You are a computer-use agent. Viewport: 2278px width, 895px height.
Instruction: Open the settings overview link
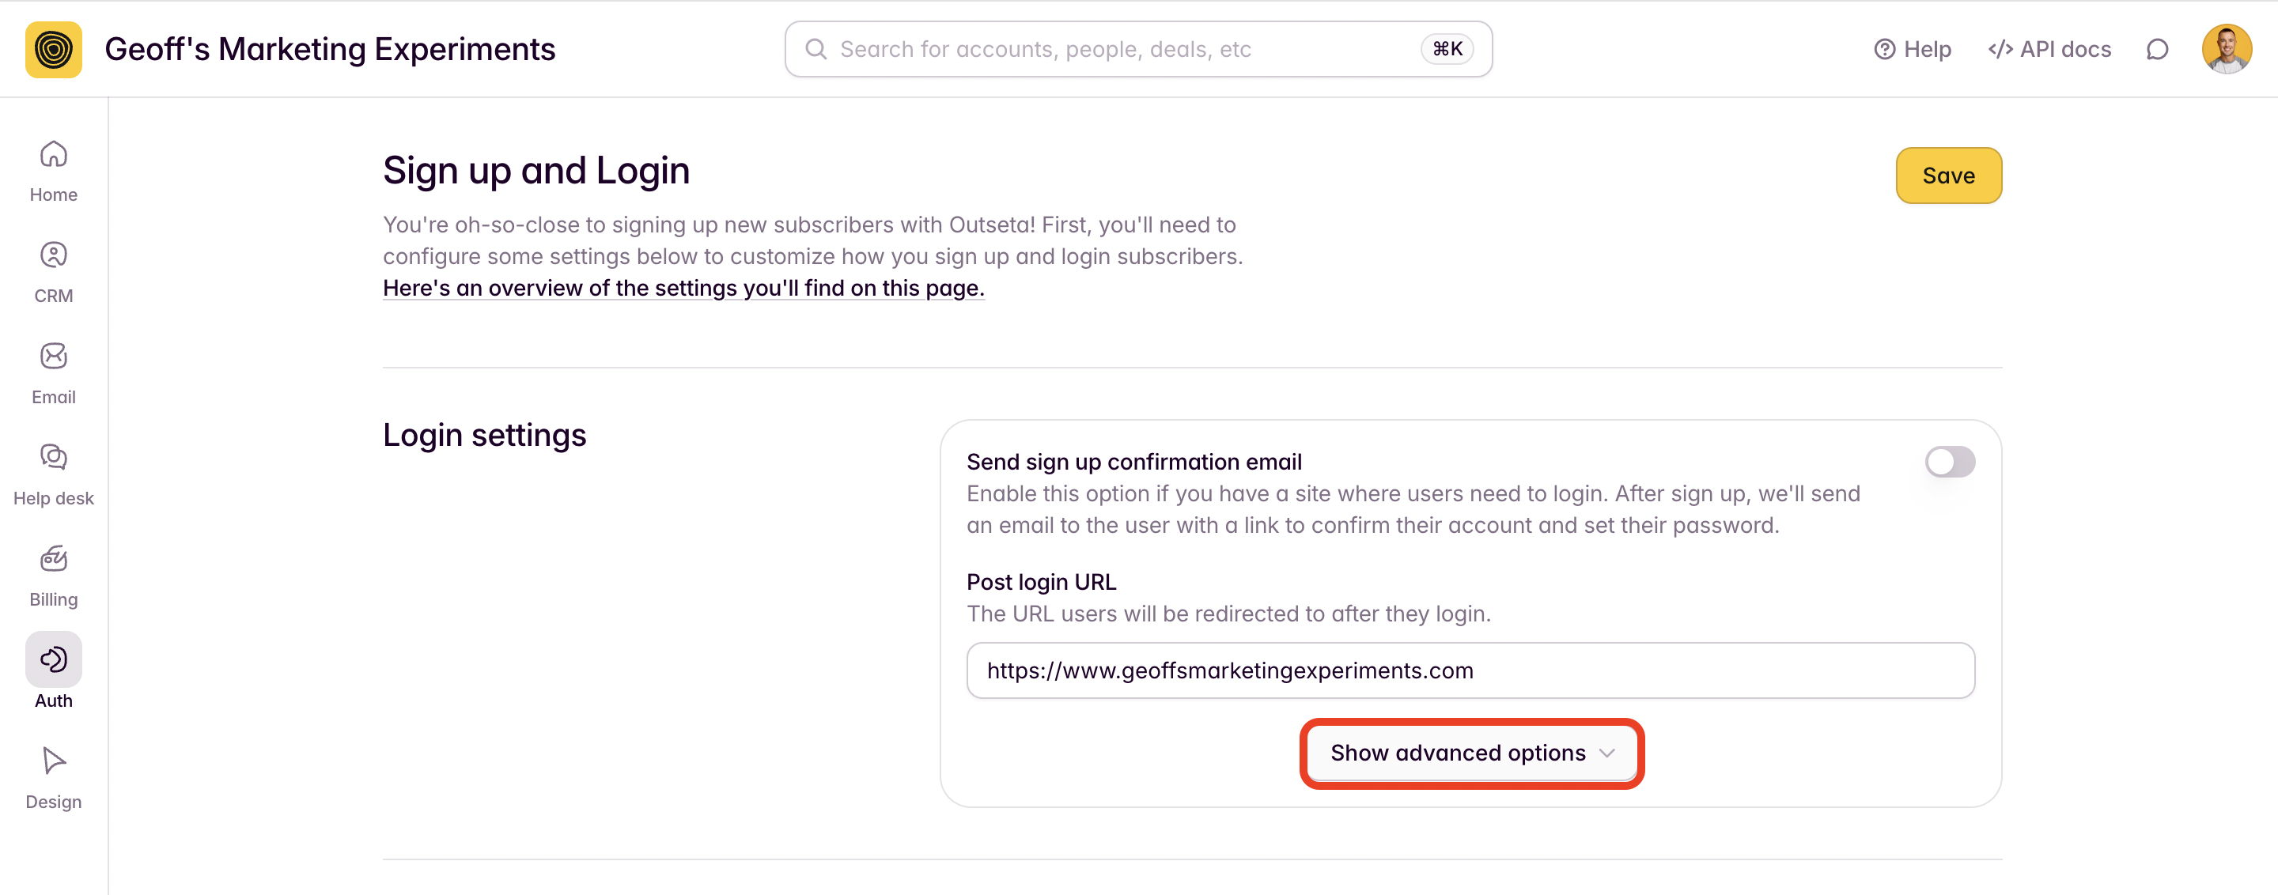tap(683, 288)
